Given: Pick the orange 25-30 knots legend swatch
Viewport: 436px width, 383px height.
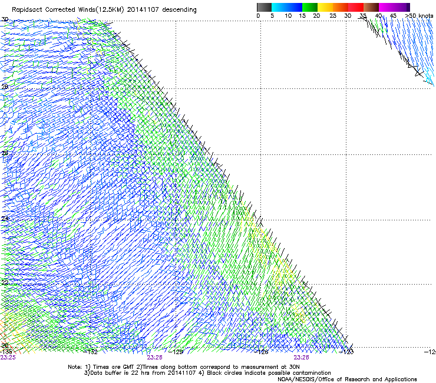Looking at the screenshot, I should point(341,7).
